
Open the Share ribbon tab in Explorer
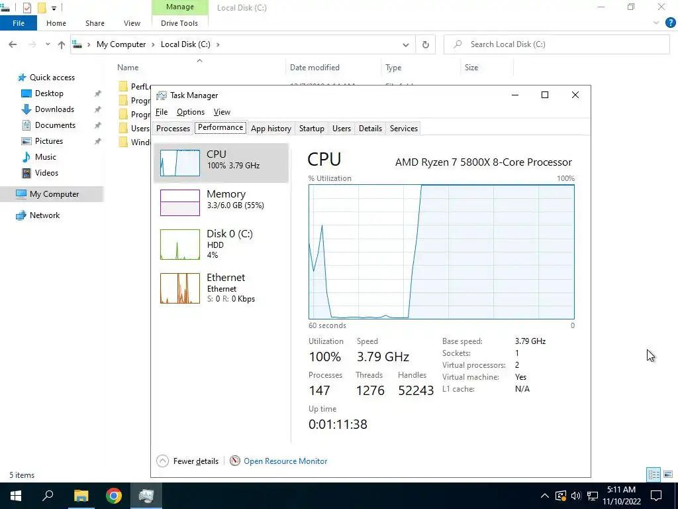(95, 23)
